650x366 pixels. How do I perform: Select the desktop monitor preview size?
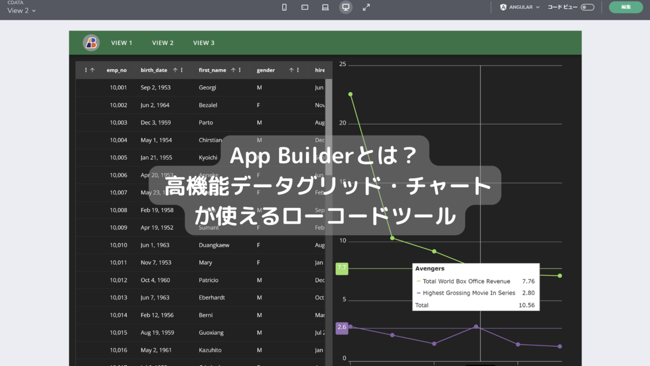(346, 7)
